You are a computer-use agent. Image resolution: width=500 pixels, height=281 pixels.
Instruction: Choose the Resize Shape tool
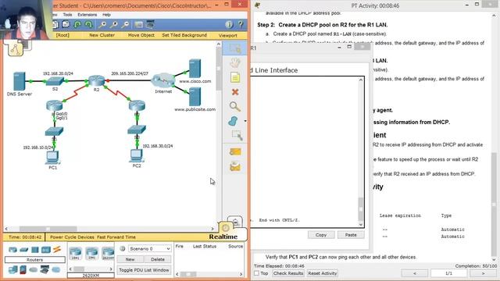point(237,135)
